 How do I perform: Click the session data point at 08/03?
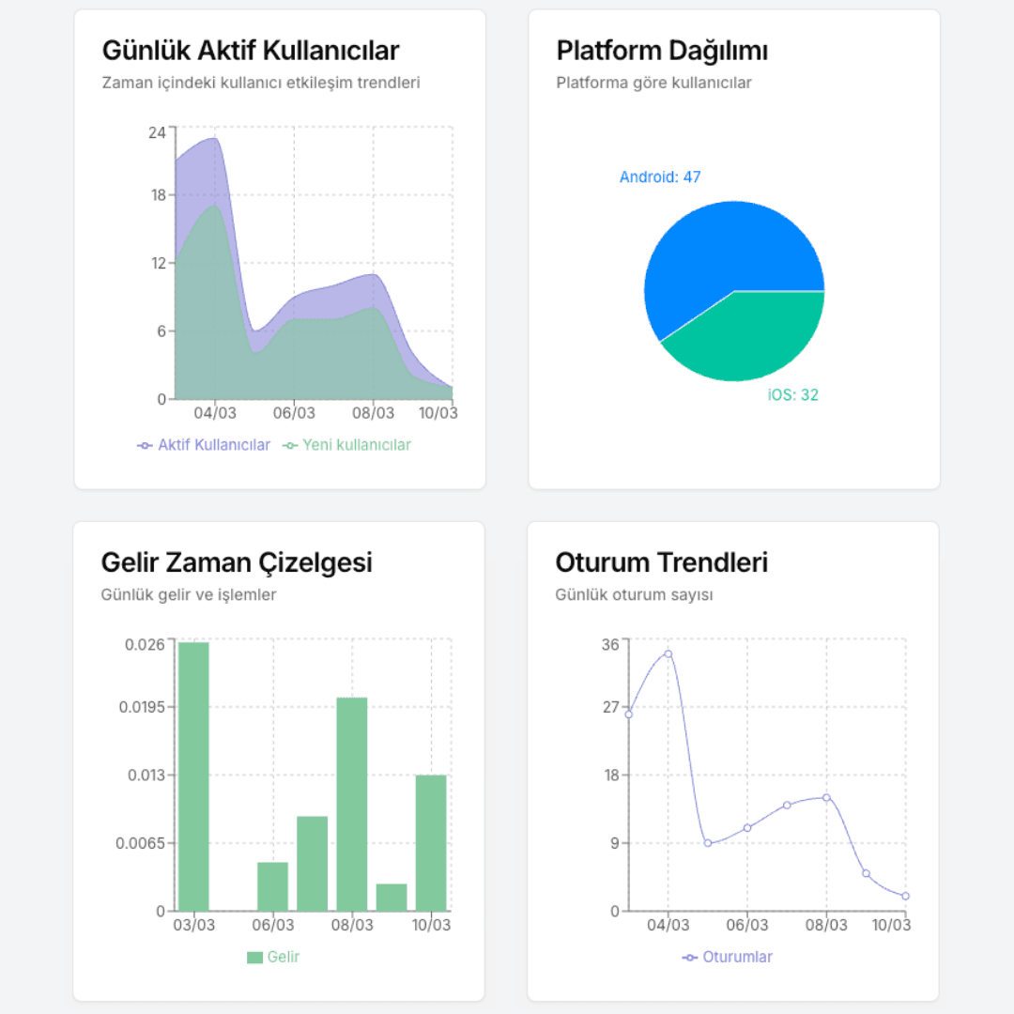[826, 797]
